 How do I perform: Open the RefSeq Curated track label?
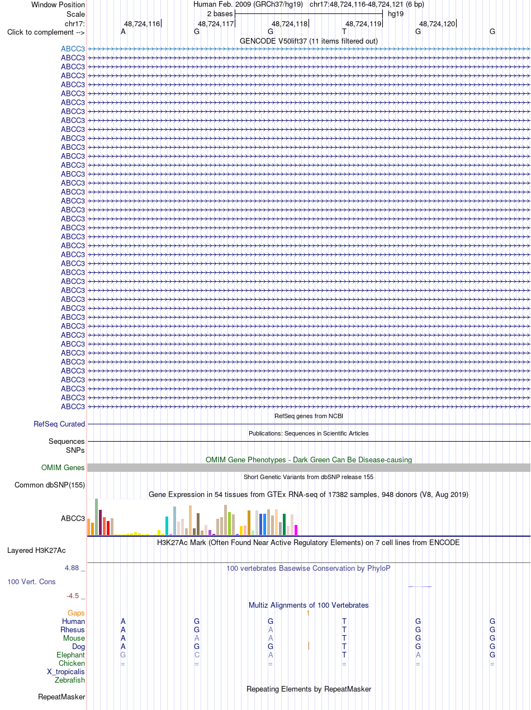(x=59, y=424)
